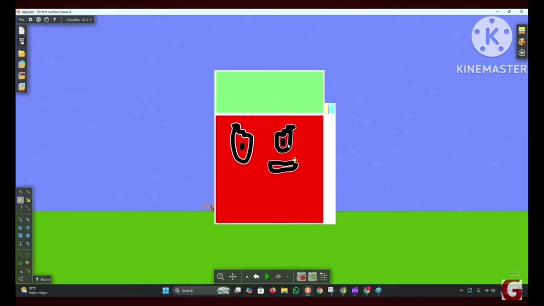
Task: Select the Chain tool
Action: (28, 244)
